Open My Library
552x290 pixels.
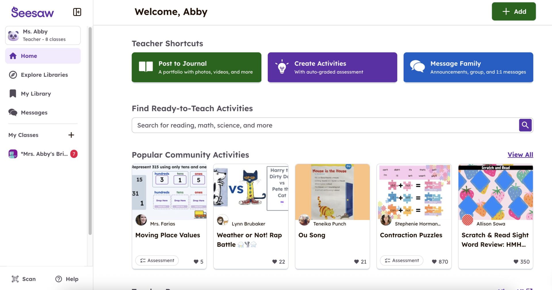tap(36, 93)
